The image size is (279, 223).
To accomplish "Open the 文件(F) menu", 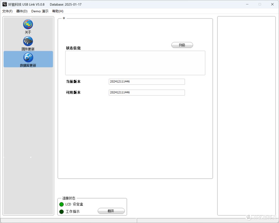I will click(x=7, y=11).
